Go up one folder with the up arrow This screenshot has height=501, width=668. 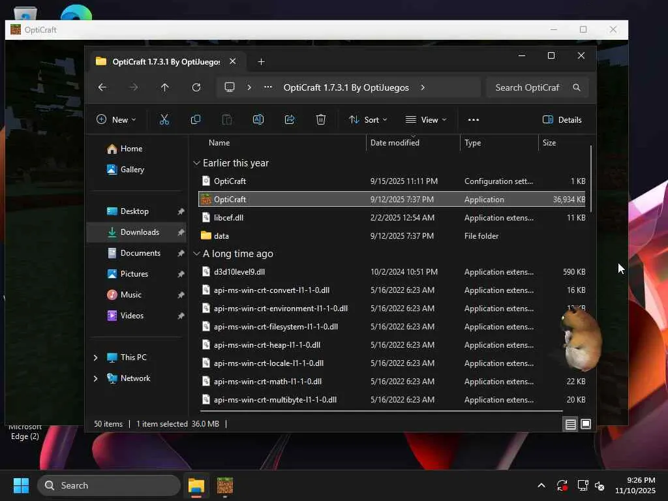[x=165, y=87]
